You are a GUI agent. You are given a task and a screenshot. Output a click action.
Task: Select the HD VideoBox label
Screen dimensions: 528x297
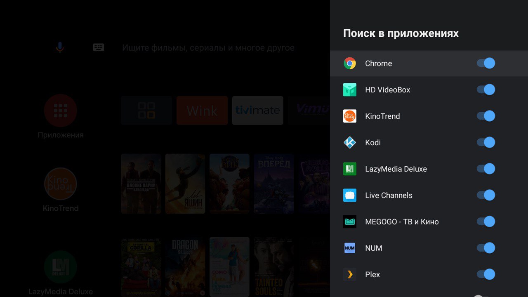tap(387, 90)
